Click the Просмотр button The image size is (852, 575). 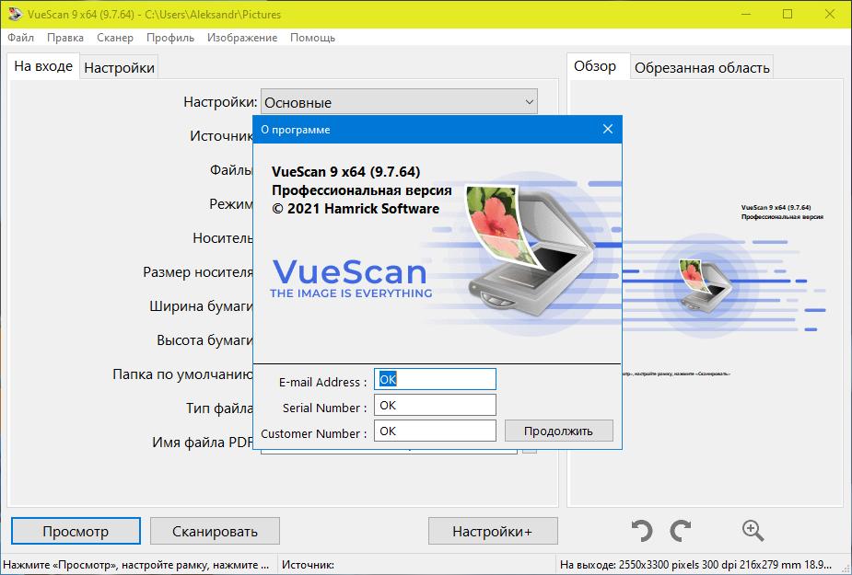click(76, 531)
